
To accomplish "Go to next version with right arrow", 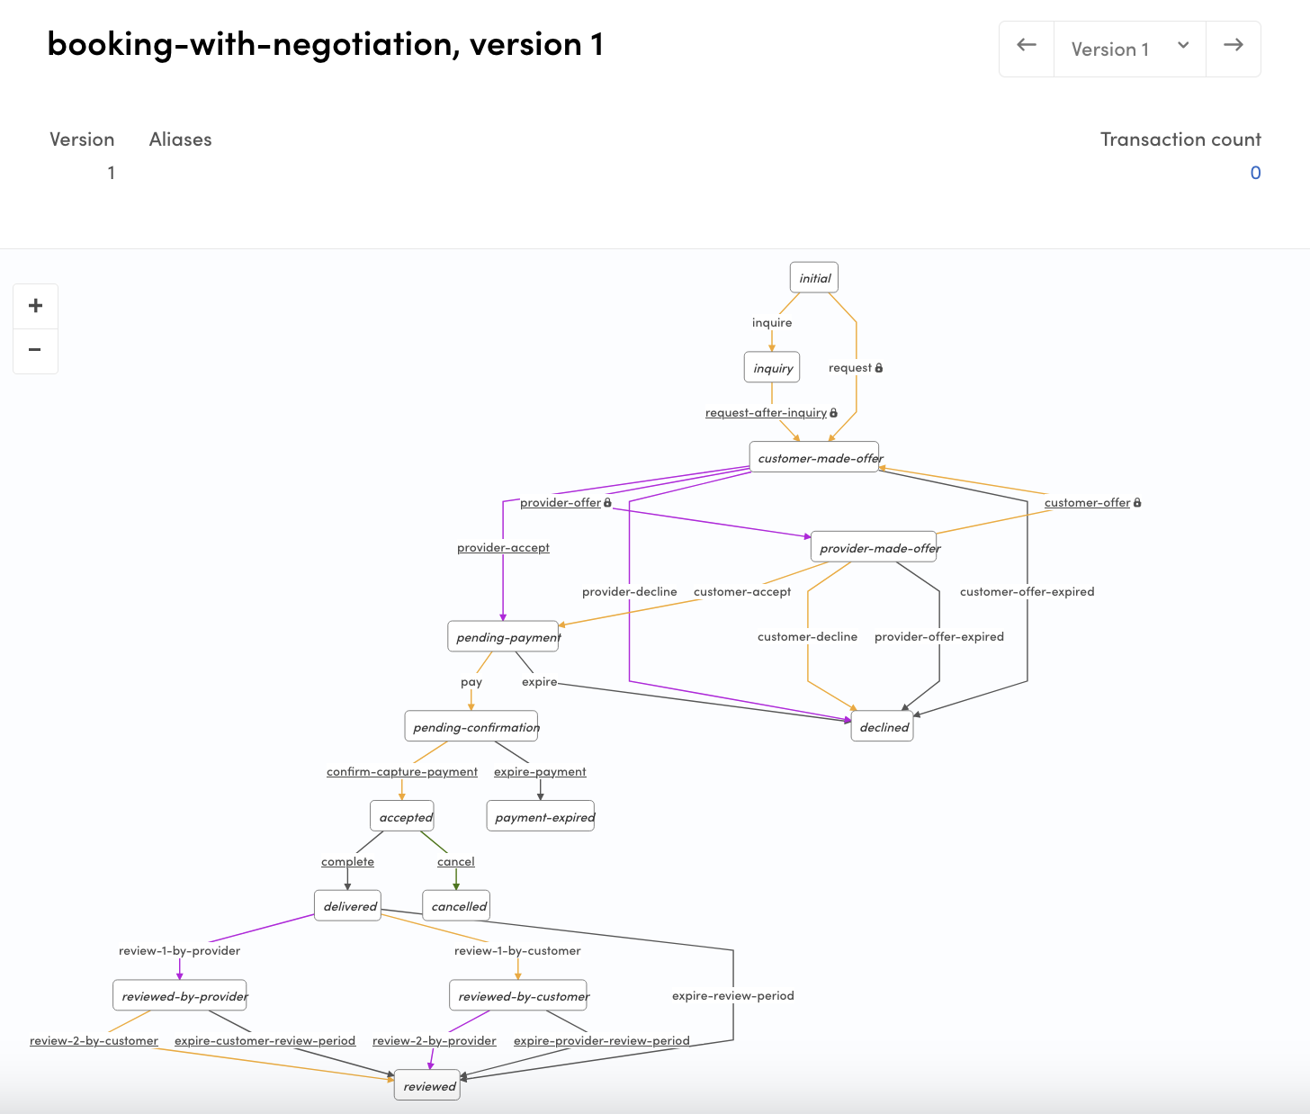I will 1233,49.
